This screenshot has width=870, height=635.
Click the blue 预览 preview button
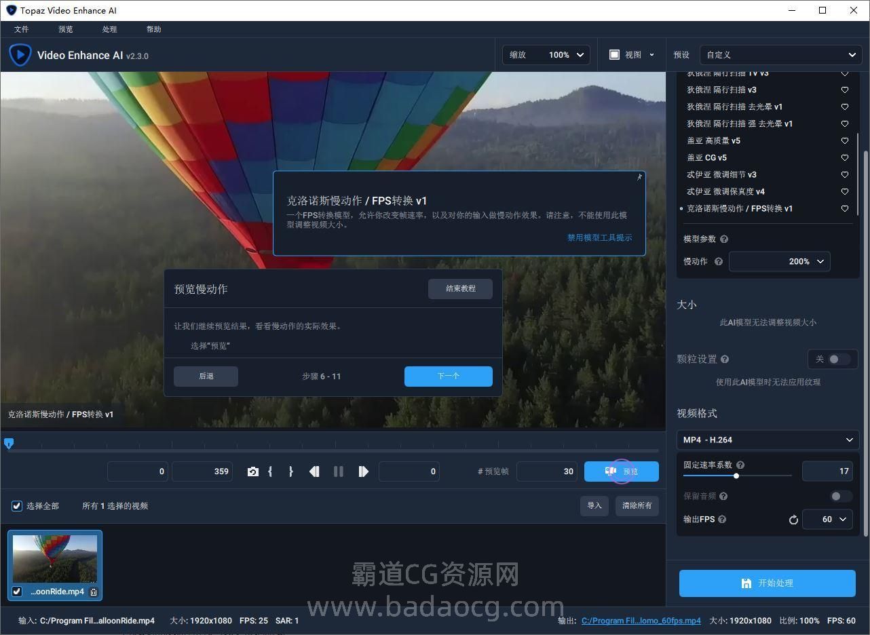coord(622,472)
